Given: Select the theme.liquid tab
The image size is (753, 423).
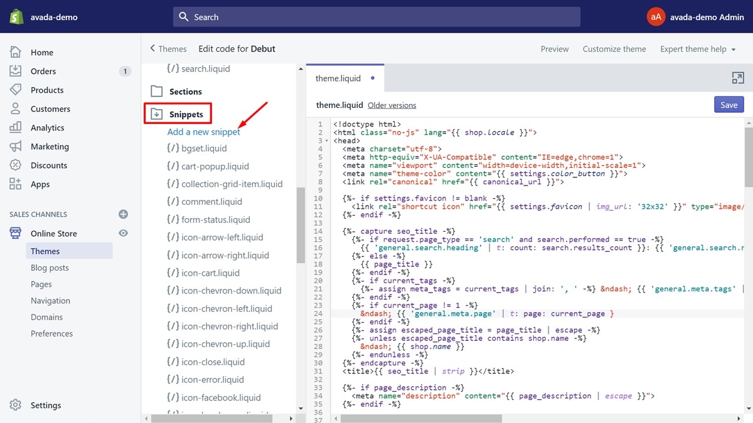Looking at the screenshot, I should pyautogui.click(x=344, y=78).
